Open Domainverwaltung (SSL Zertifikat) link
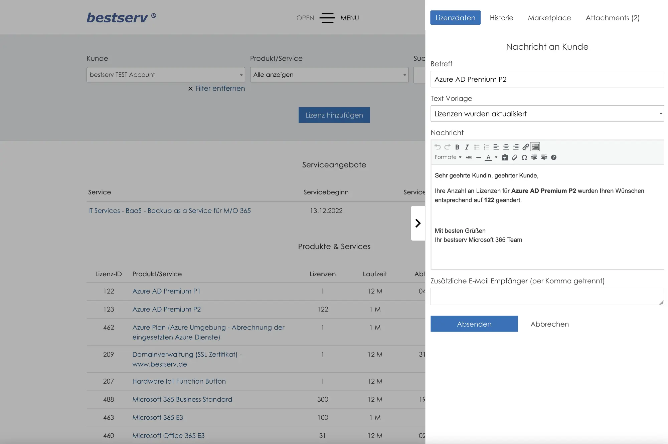668x444 pixels. (x=187, y=359)
